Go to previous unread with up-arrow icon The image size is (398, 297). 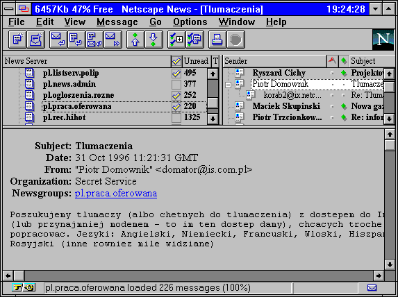point(135,40)
